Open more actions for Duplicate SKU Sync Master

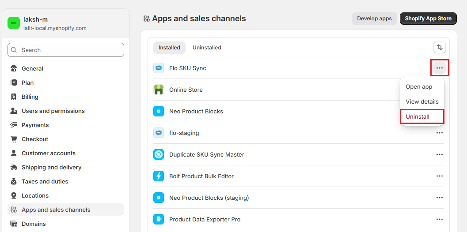coord(439,155)
